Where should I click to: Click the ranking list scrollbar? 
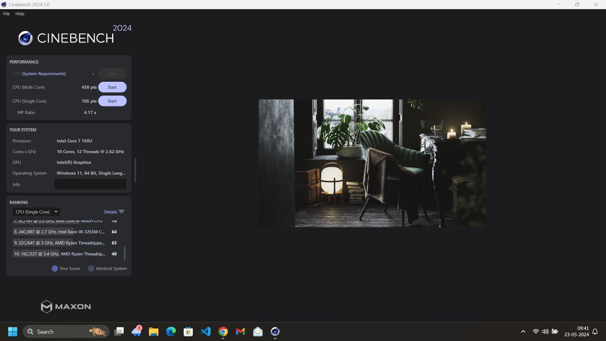125,253
